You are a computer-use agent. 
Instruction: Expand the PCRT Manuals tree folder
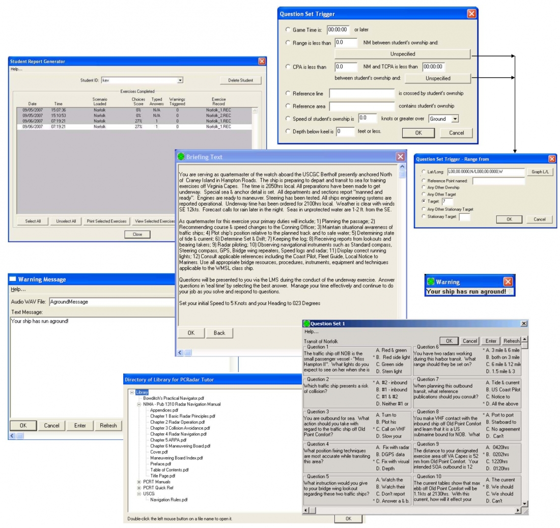[x=139, y=482]
